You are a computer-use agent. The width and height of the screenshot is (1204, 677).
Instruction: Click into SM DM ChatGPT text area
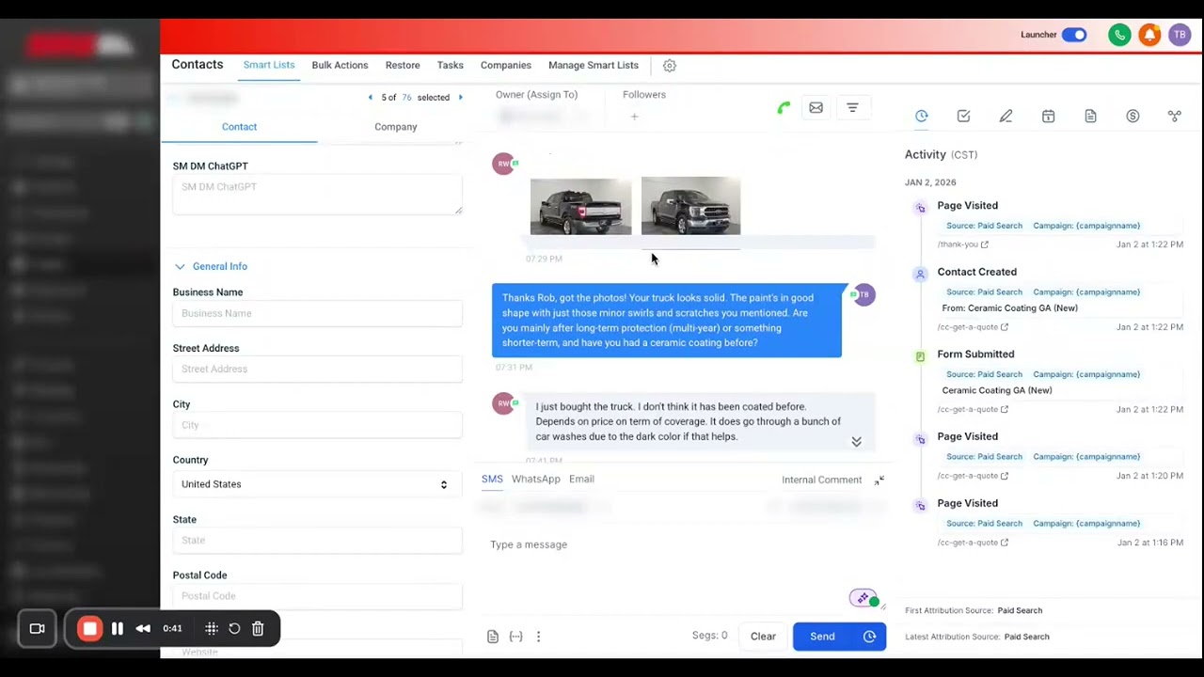(x=317, y=196)
